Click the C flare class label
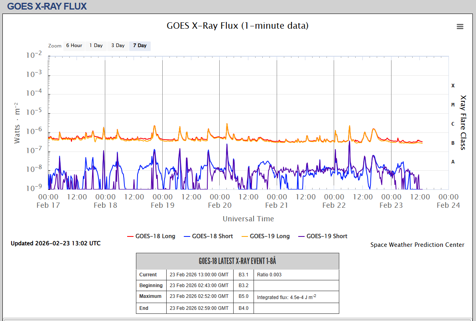The image size is (476, 321). (453, 124)
